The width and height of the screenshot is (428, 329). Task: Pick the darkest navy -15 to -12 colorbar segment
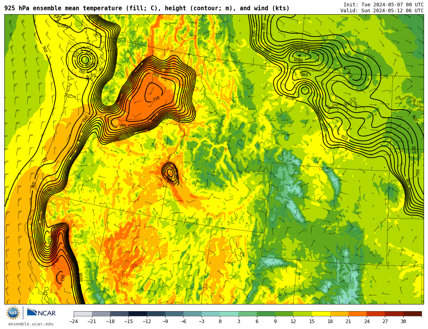(138, 314)
